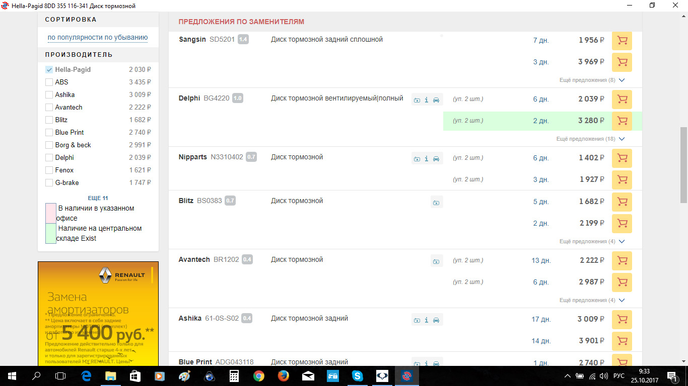Click car applicability icon for Nipparts N3310402

(437, 159)
